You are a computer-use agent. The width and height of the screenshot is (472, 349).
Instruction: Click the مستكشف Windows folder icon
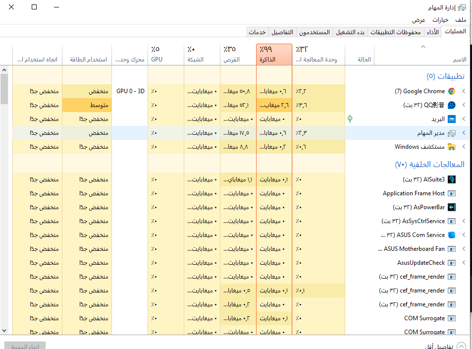452,147
